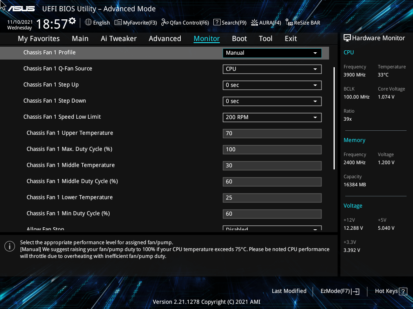This screenshot has width=413, height=309.
Task: Open the Exit tab
Action: (x=291, y=39)
